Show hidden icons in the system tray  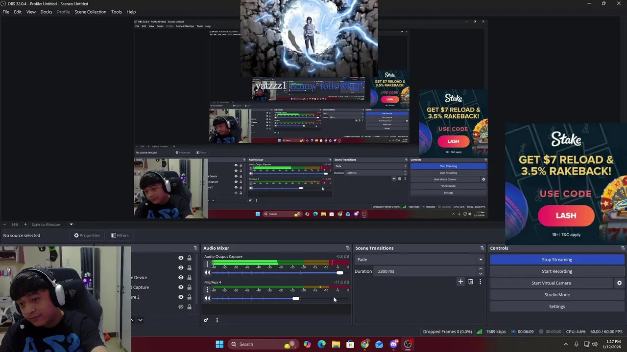point(566,344)
